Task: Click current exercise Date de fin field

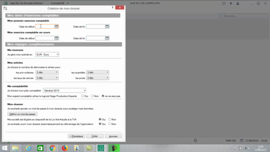Action: click(x=96, y=38)
